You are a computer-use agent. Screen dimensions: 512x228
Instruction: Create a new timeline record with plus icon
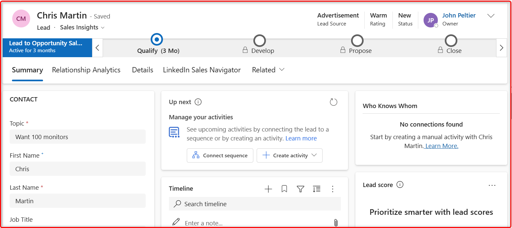tap(268, 189)
